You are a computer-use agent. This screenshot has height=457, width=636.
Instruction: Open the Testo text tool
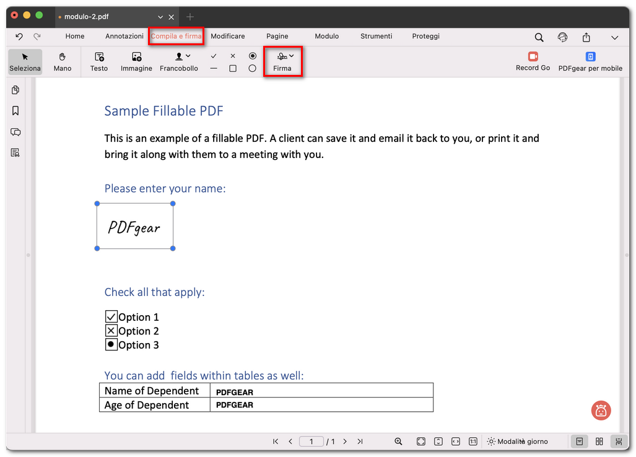(x=98, y=61)
